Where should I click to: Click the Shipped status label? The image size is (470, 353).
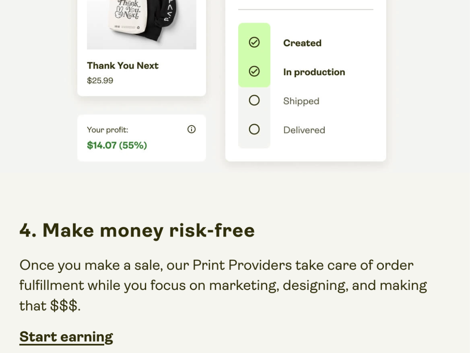(301, 101)
